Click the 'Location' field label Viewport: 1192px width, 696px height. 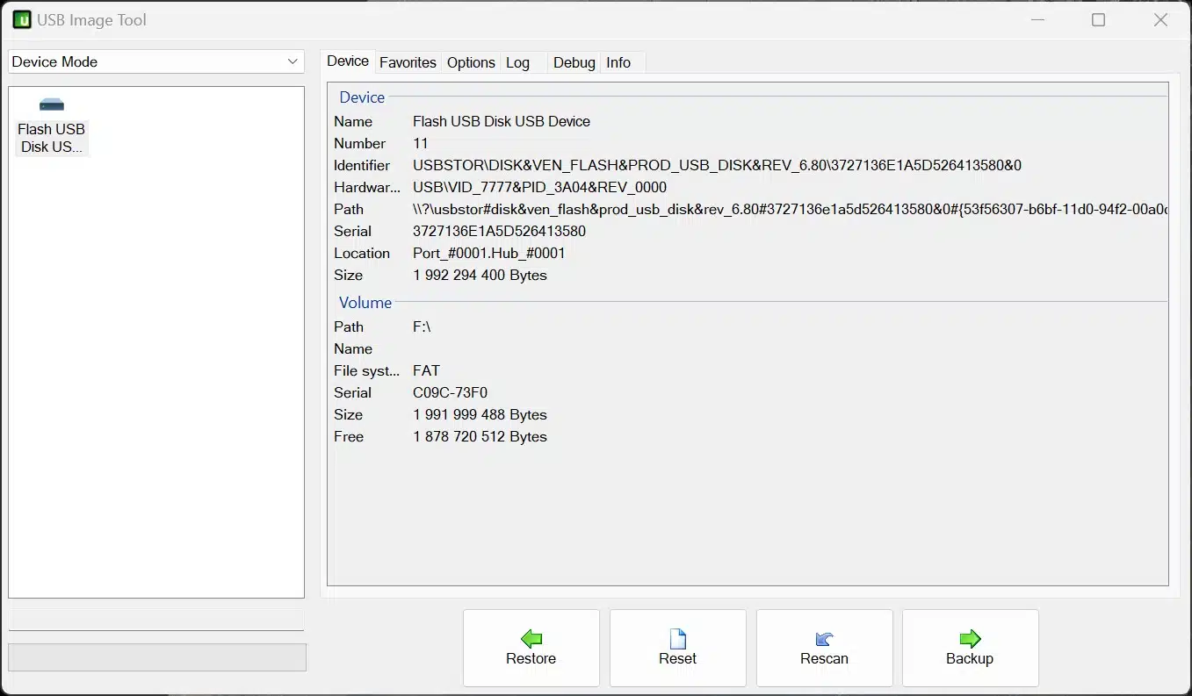pyautogui.click(x=362, y=253)
